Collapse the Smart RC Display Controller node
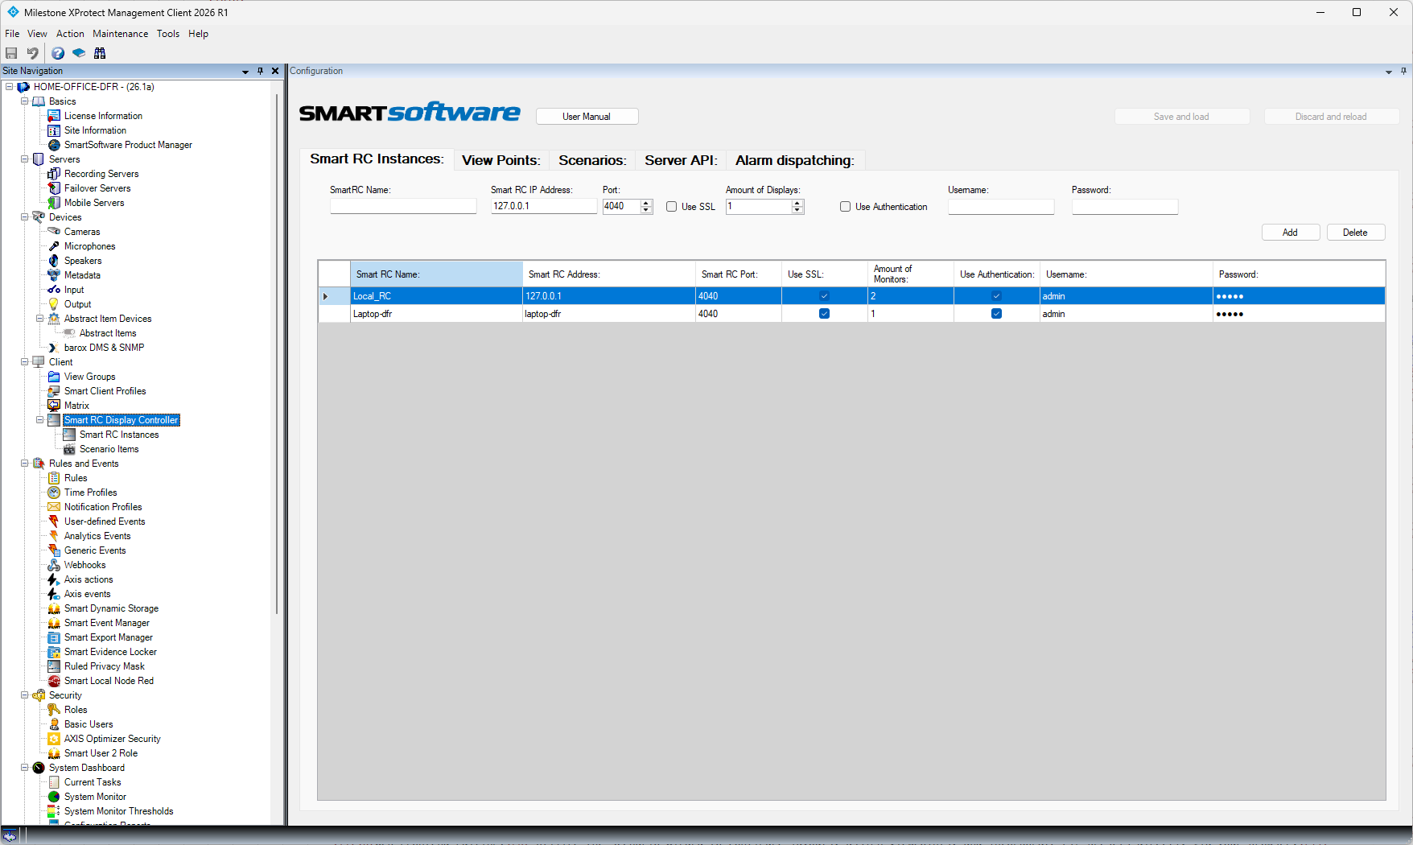The width and height of the screenshot is (1413, 845). coord(39,420)
